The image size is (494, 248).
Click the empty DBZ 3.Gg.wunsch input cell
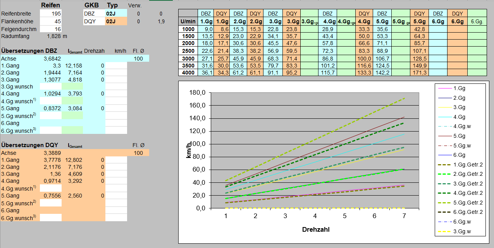50,87
